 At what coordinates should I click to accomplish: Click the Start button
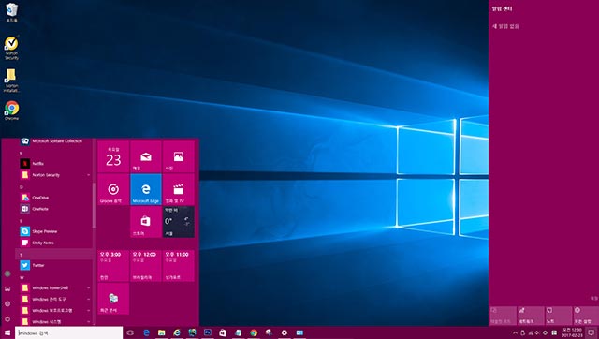coord(7,332)
